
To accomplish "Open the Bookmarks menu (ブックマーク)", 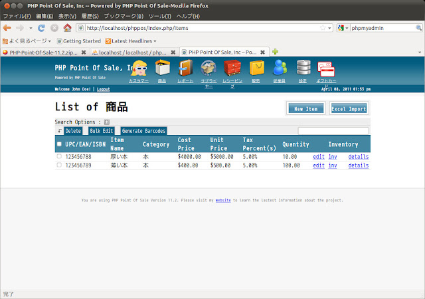I will (x=124, y=16).
